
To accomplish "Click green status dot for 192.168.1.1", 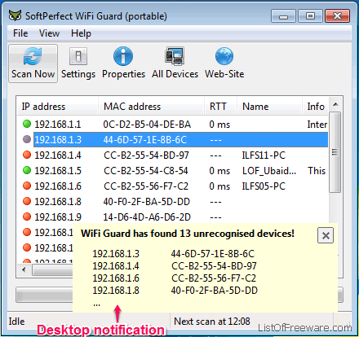I will pyautogui.click(x=27, y=124).
